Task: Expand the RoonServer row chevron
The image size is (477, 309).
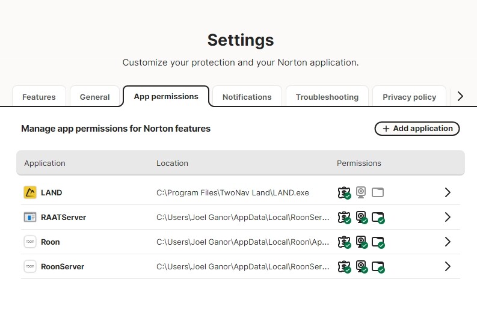Action: point(448,267)
